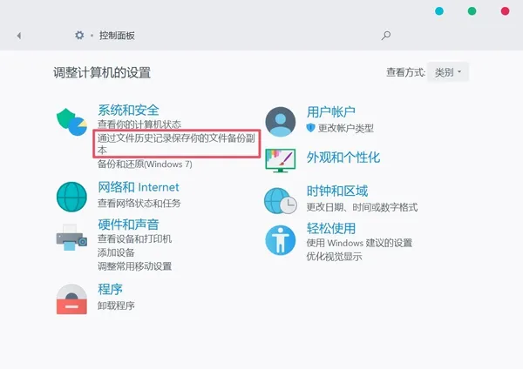
Task: Open 用户帐户 category heading
Action: pyautogui.click(x=331, y=112)
